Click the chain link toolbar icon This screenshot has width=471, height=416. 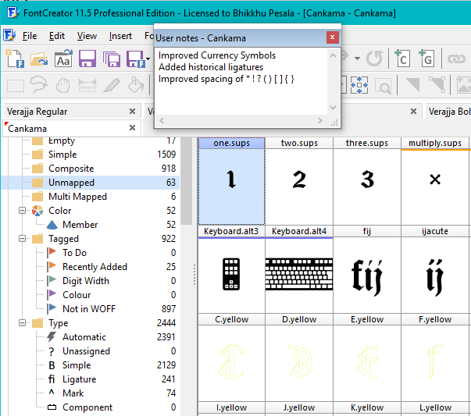tap(456, 59)
